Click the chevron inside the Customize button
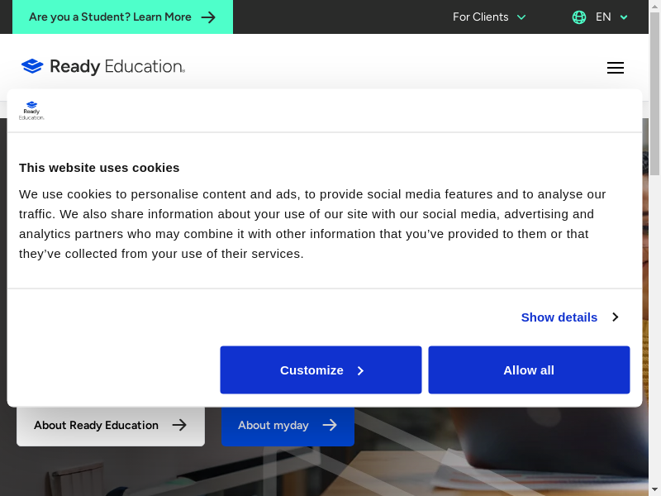 [x=360, y=370]
